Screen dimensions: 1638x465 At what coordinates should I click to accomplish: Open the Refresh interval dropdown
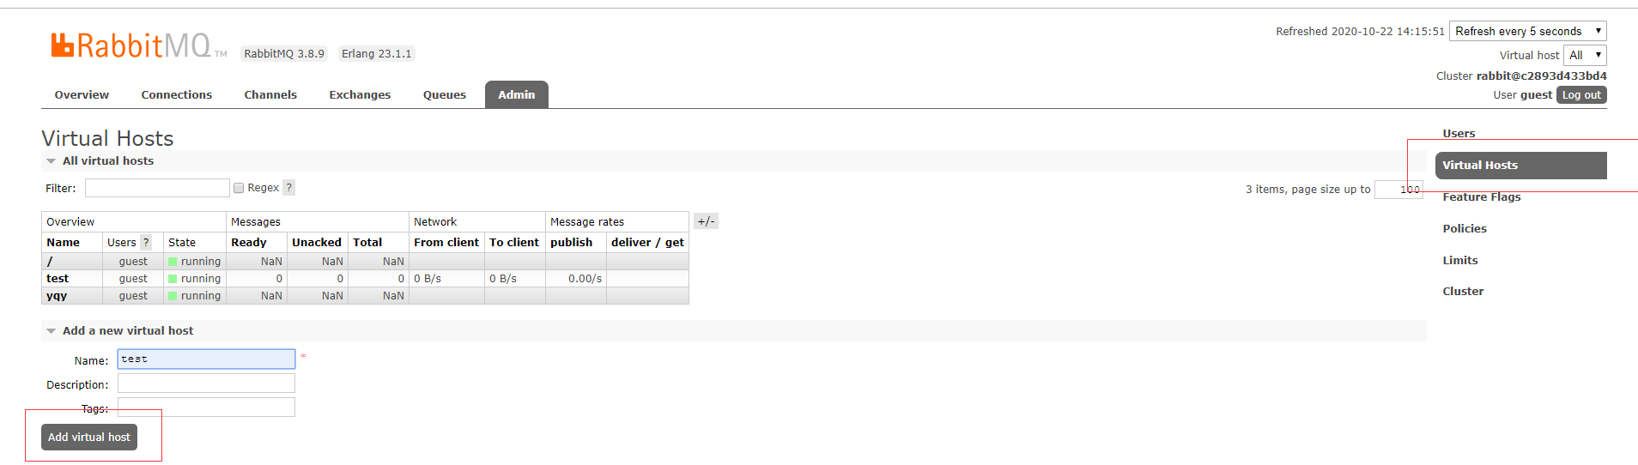(1527, 31)
